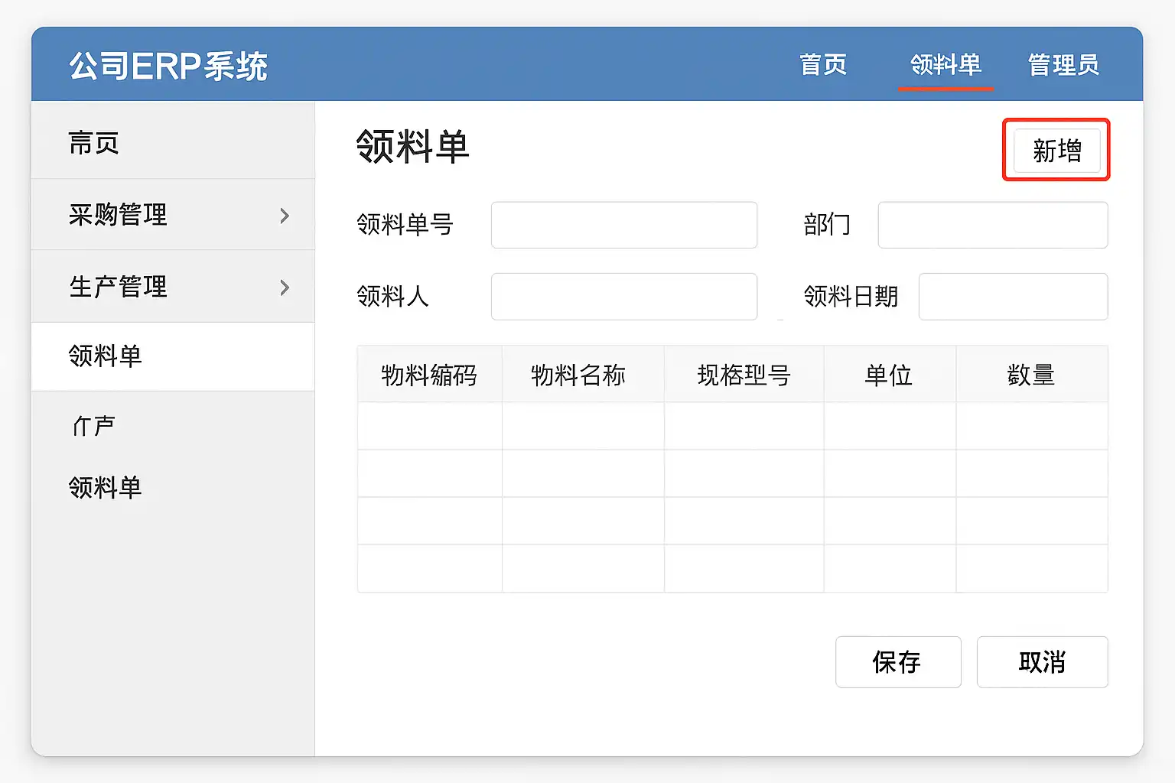Focus the 领料人 text box
1175x783 pixels.
point(623,297)
